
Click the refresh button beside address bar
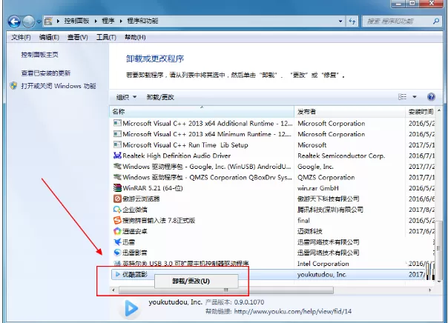pyautogui.click(x=352, y=21)
